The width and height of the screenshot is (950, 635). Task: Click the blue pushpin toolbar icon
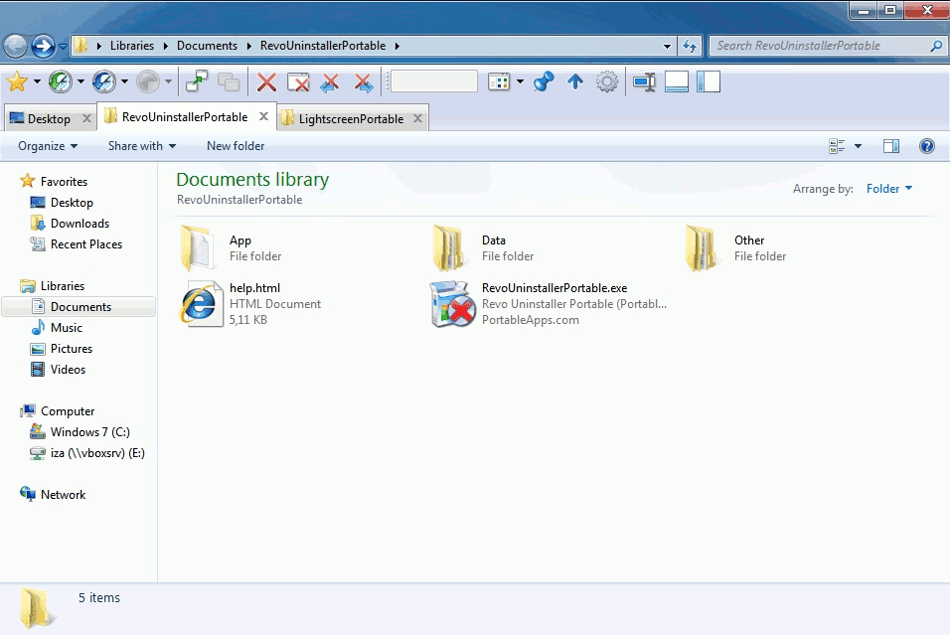tap(544, 81)
